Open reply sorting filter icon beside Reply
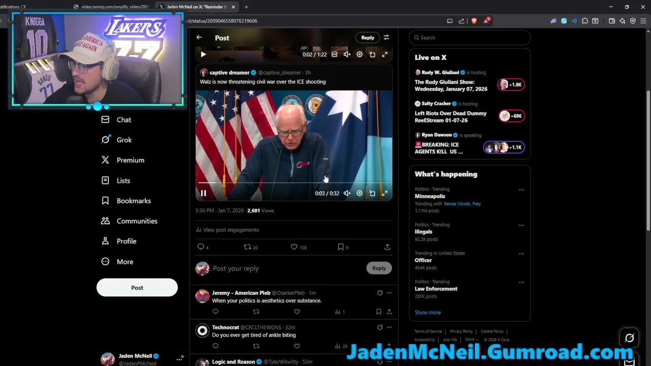 pyautogui.click(x=386, y=38)
